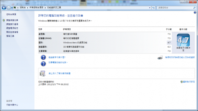Open 調整電源設定 sidebar link
The image size is (198, 111).
click(12, 28)
